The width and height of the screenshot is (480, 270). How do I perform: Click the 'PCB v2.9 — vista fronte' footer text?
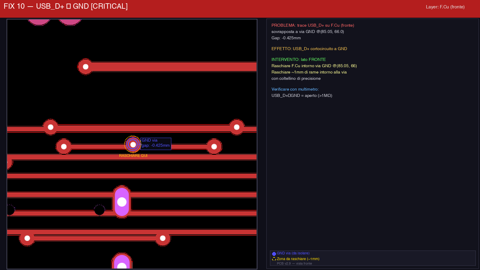[x=294, y=264]
